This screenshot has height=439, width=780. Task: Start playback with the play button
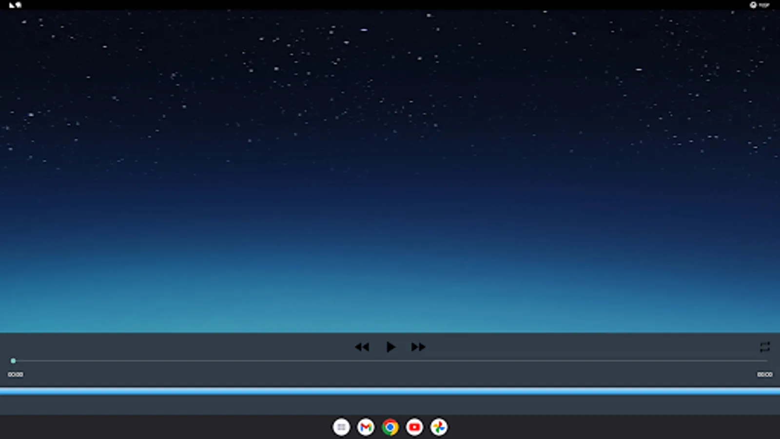click(x=390, y=347)
